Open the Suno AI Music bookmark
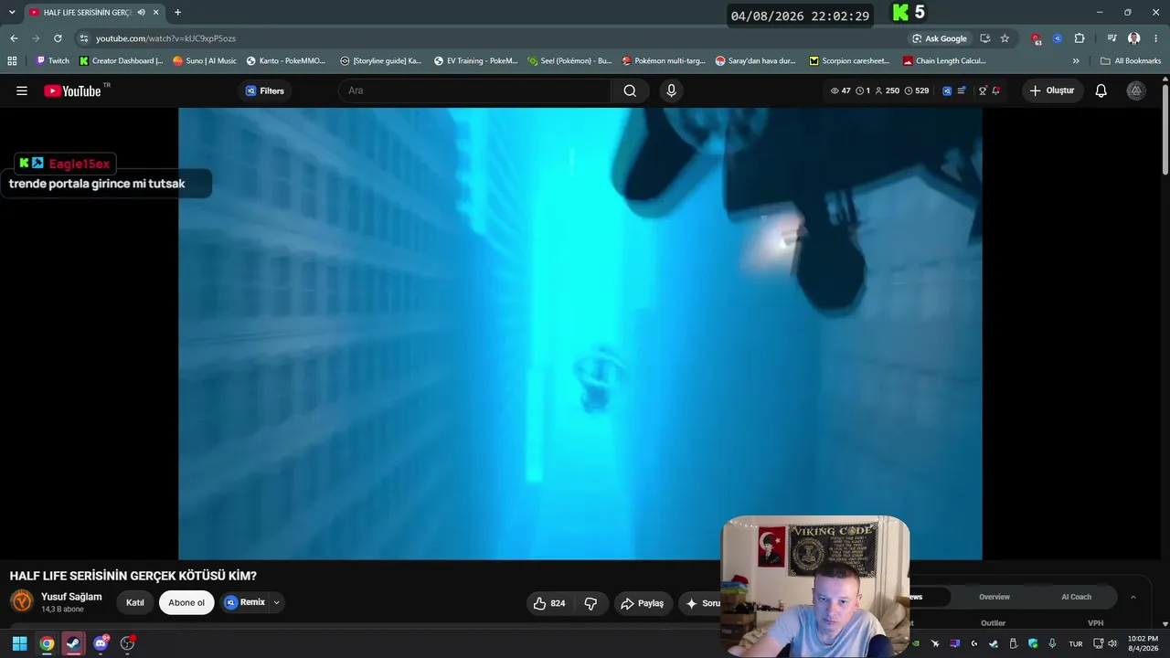The height and width of the screenshot is (658, 1170). point(204,61)
